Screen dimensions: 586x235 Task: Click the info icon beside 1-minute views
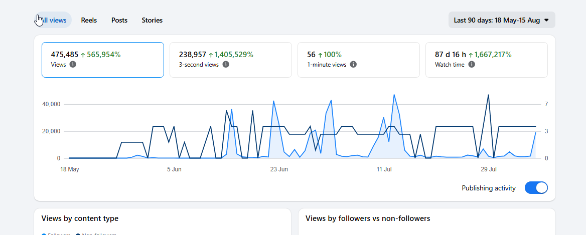tap(353, 65)
